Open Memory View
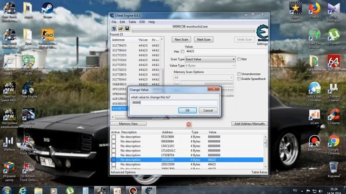Screen dimensions: 346x194 pyautogui.click(x=128, y=124)
